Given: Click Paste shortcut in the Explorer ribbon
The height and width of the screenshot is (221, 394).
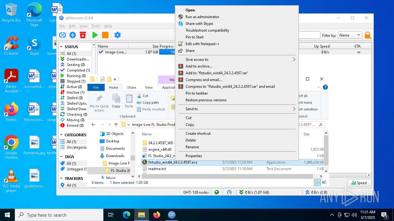Looking at the screenshot, I should (151, 109).
